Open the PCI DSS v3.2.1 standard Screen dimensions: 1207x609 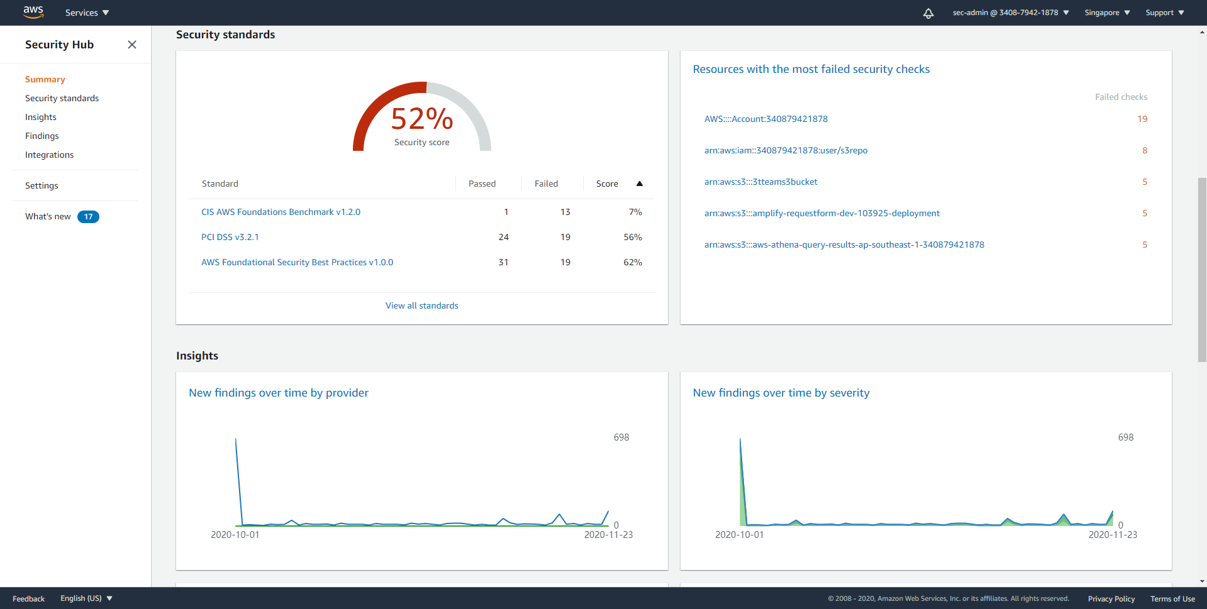[x=230, y=237]
